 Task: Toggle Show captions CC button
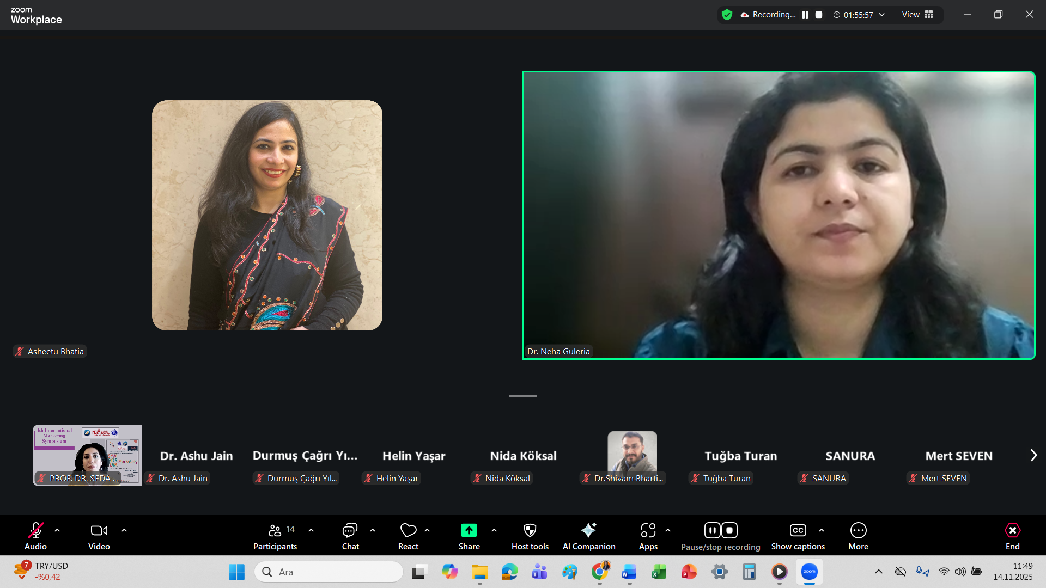click(798, 530)
